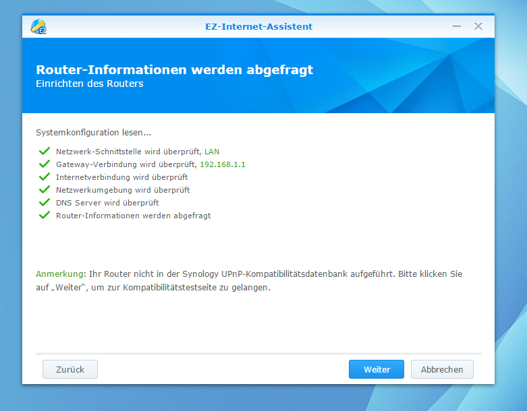Click the checkmark beside Netzwerkumgebung wird überprüft

45,189
